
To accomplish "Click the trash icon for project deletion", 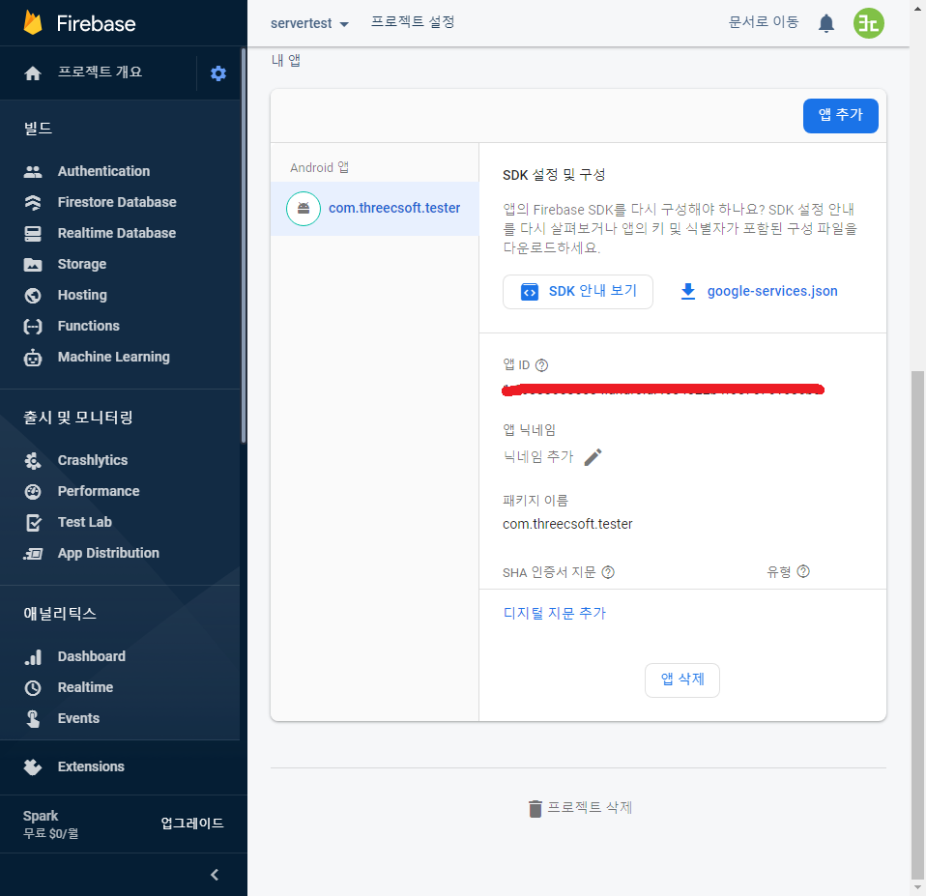I will pyautogui.click(x=535, y=808).
